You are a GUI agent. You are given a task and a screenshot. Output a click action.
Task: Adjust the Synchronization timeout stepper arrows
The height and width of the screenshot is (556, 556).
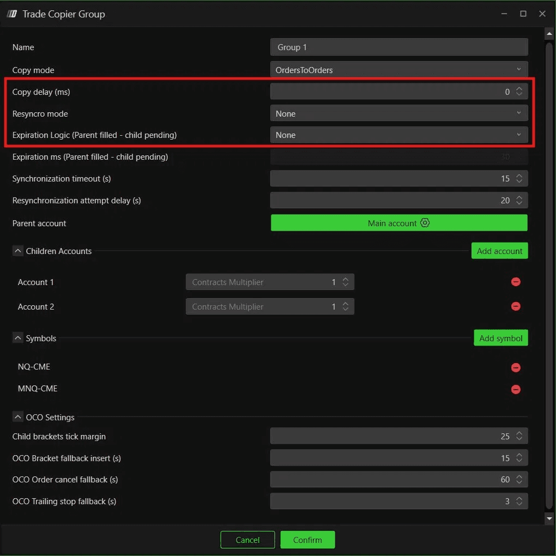(519, 178)
